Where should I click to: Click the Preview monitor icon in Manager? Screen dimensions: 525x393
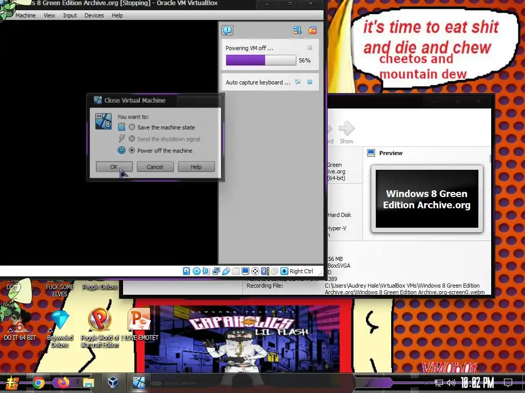(371, 153)
